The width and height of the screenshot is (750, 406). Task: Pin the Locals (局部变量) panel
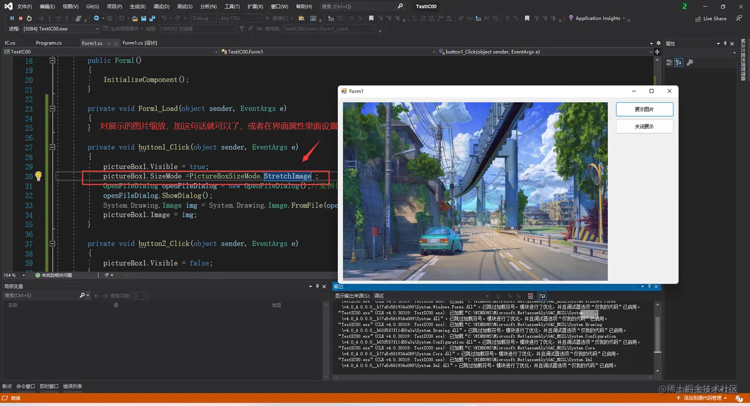tap(317, 286)
